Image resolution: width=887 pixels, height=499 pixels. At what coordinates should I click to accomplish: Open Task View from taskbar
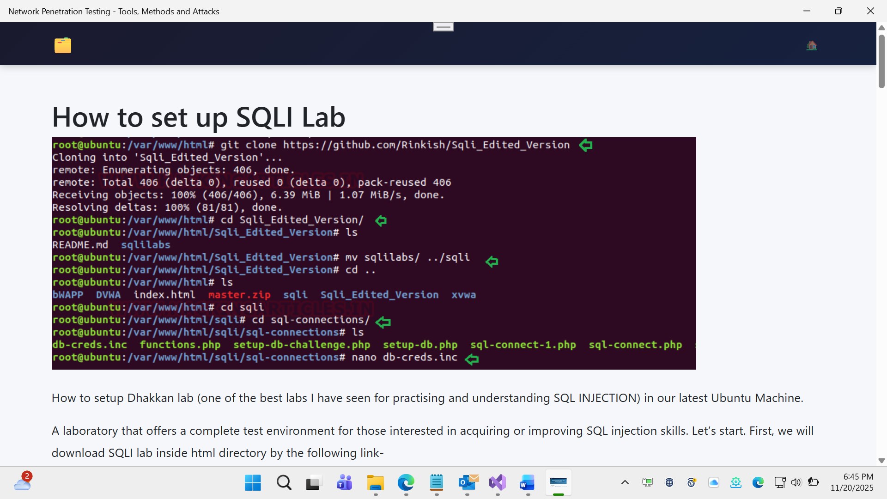point(313,483)
